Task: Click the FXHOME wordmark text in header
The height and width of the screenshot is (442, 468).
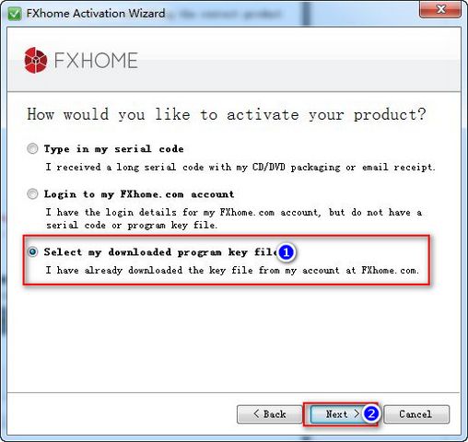Action: pyautogui.click(x=96, y=61)
